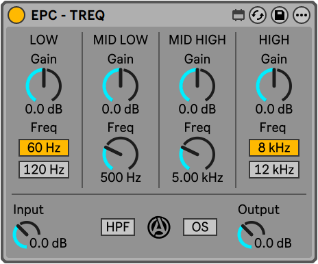
Task: Click the Output 0.0 dB value
Action: pyautogui.click(x=273, y=243)
